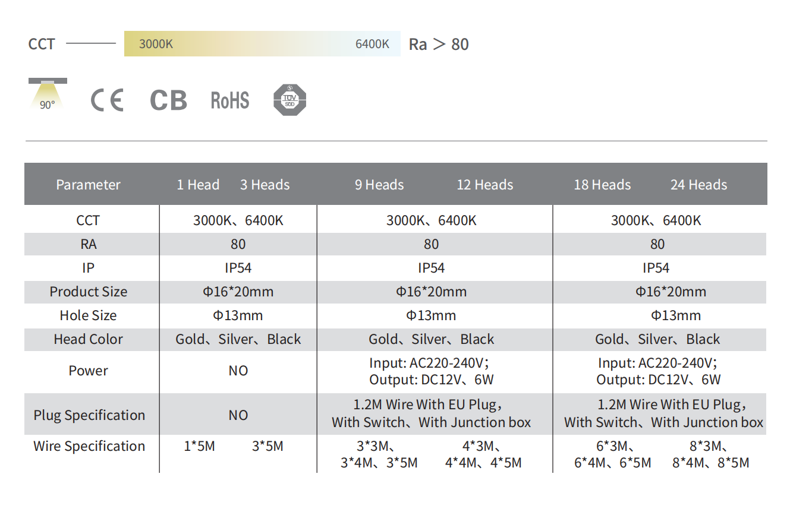
Task: Select the 3 Heads column header
Action: tap(265, 185)
